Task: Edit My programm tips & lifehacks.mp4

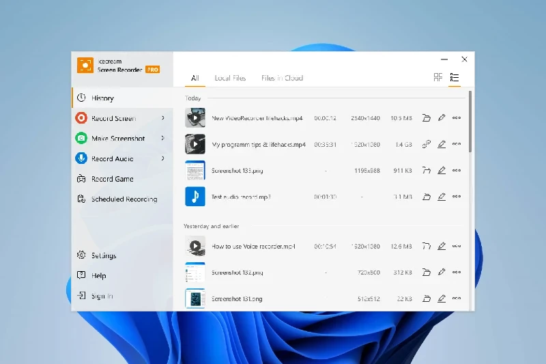Action: (x=442, y=144)
